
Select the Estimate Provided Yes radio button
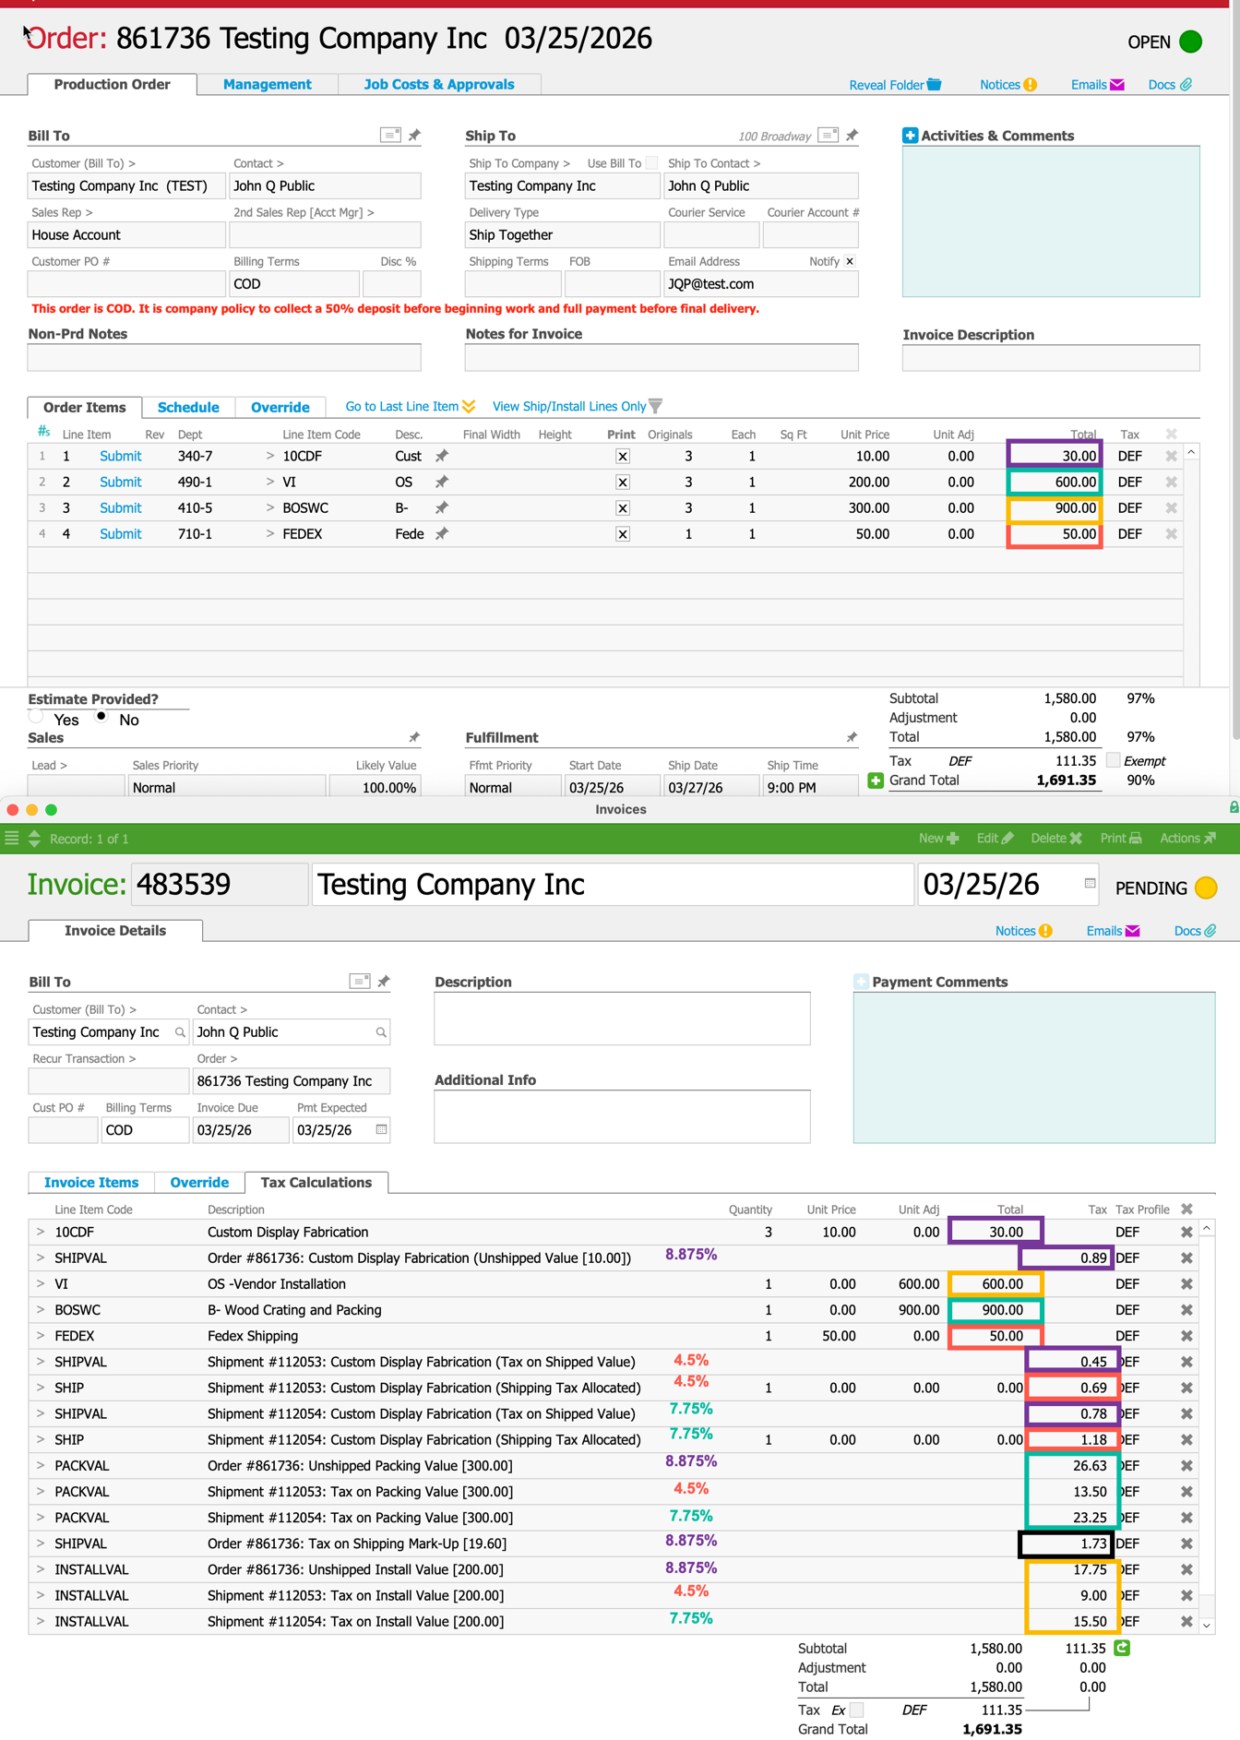pyautogui.click(x=36, y=717)
